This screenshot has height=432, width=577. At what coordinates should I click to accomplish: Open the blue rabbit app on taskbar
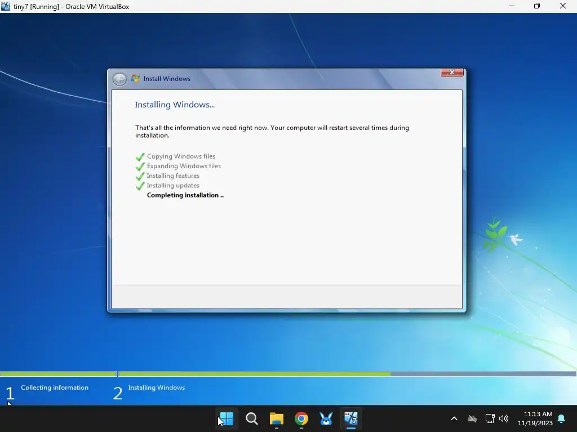point(326,418)
